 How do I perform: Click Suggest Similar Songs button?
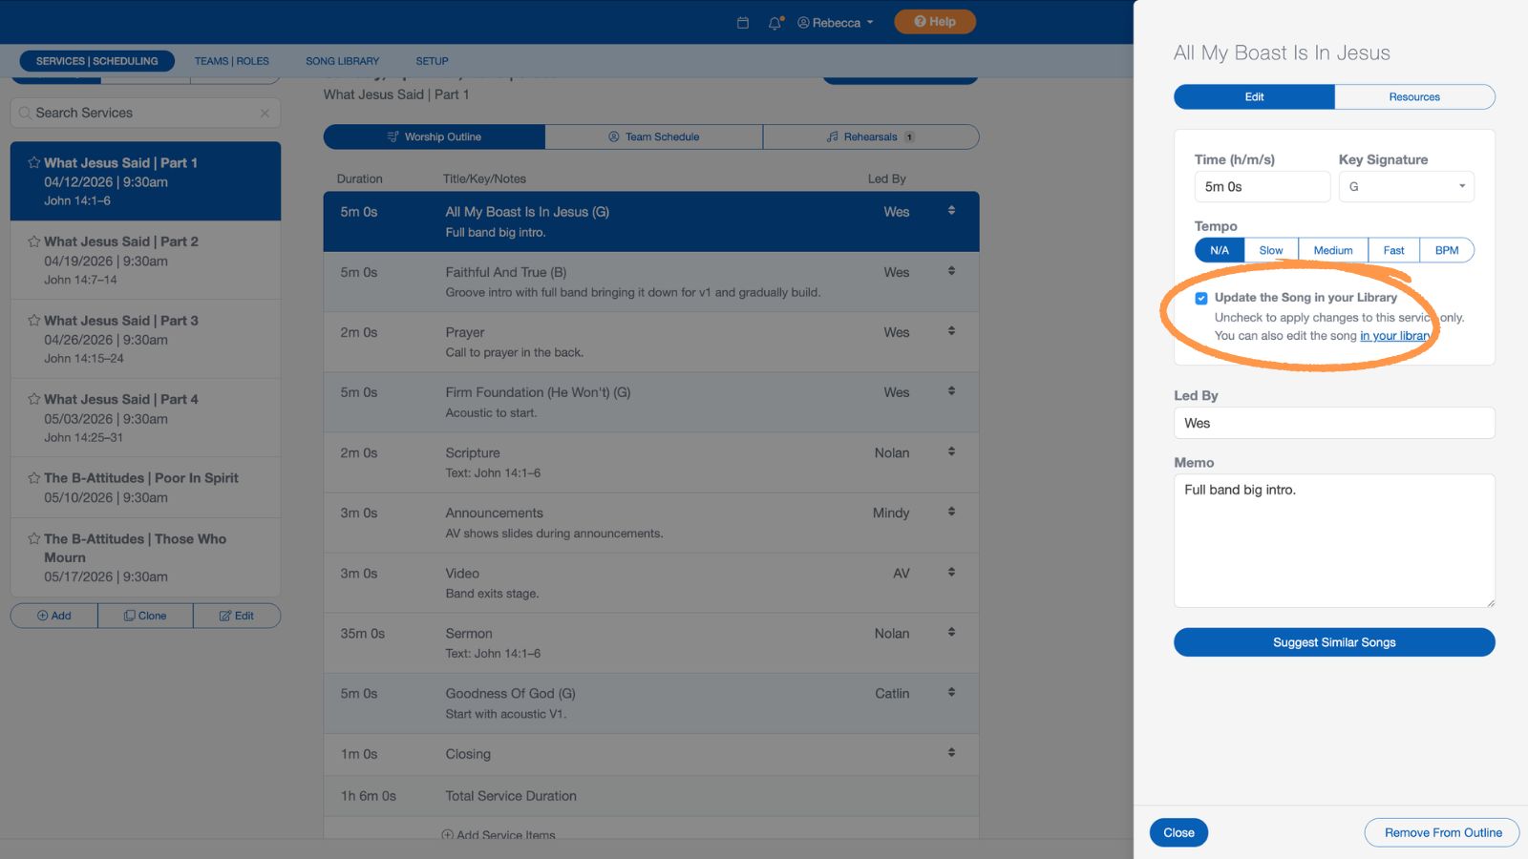(x=1334, y=642)
